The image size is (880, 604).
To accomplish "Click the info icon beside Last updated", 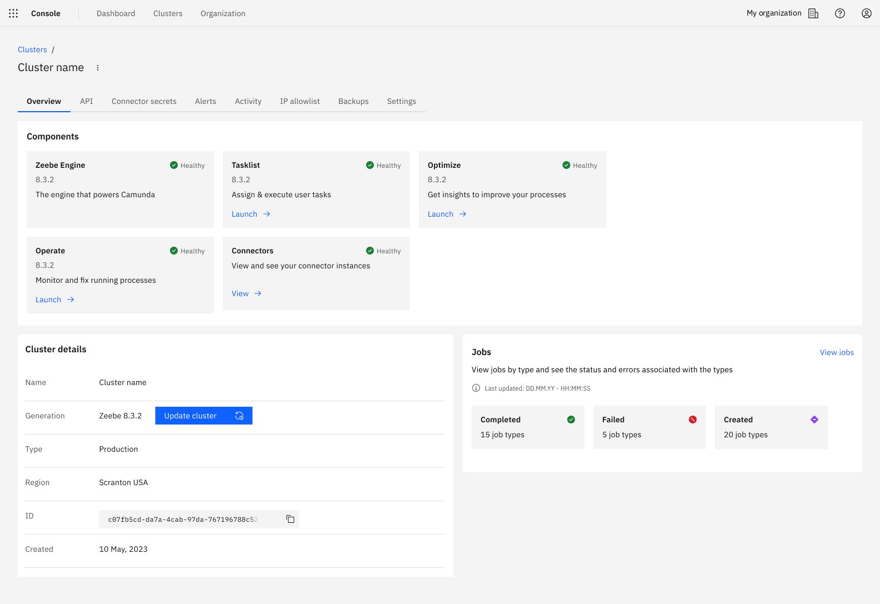I will pos(476,388).
